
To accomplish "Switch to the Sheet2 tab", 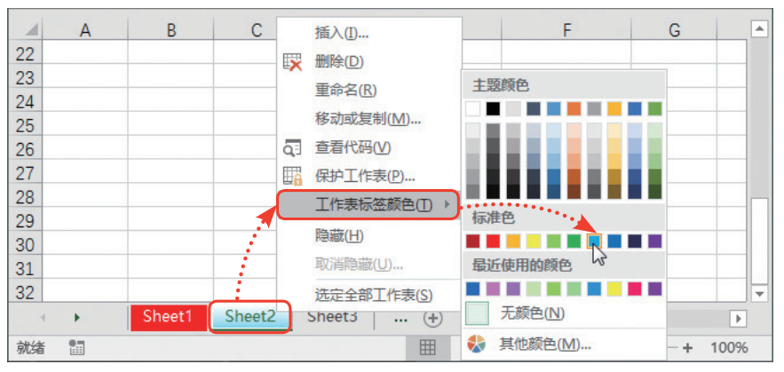I will tap(250, 316).
